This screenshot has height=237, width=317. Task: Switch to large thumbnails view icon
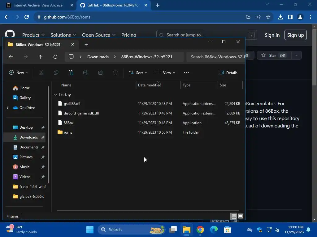coord(240,216)
